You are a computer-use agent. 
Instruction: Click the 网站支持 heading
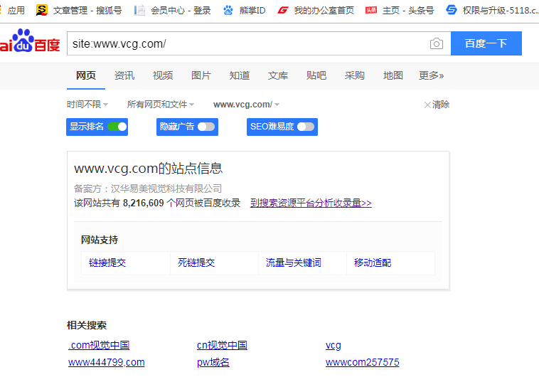[100, 240]
